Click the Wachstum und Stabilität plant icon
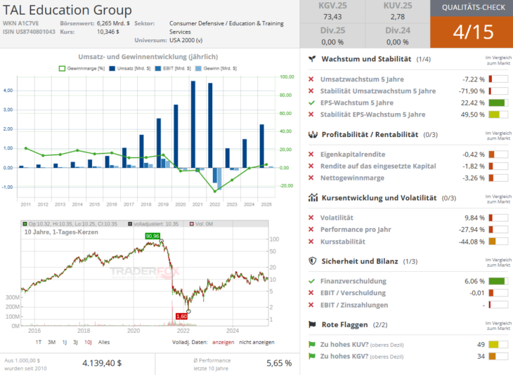Viewport: 513px width, 375px height. click(313, 59)
